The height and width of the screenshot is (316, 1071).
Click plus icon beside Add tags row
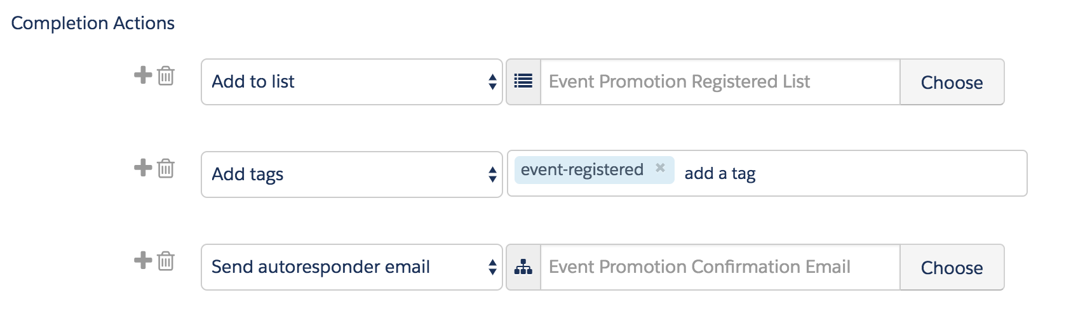click(x=143, y=168)
